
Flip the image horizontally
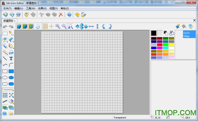tap(91, 26)
